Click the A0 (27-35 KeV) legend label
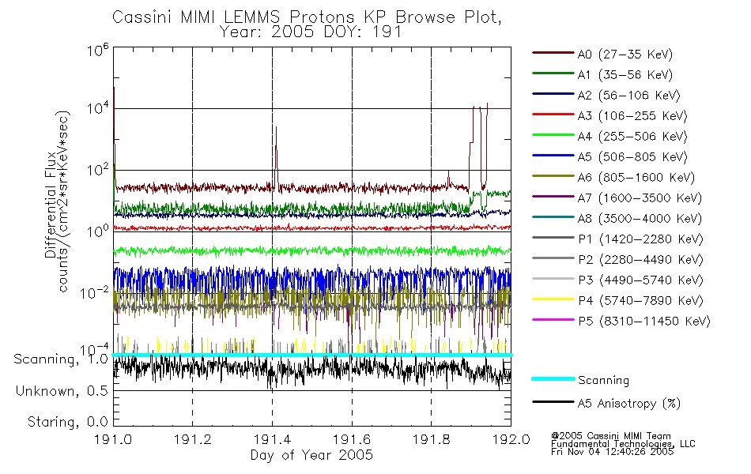This screenshot has width=751, height=474. coord(625,54)
